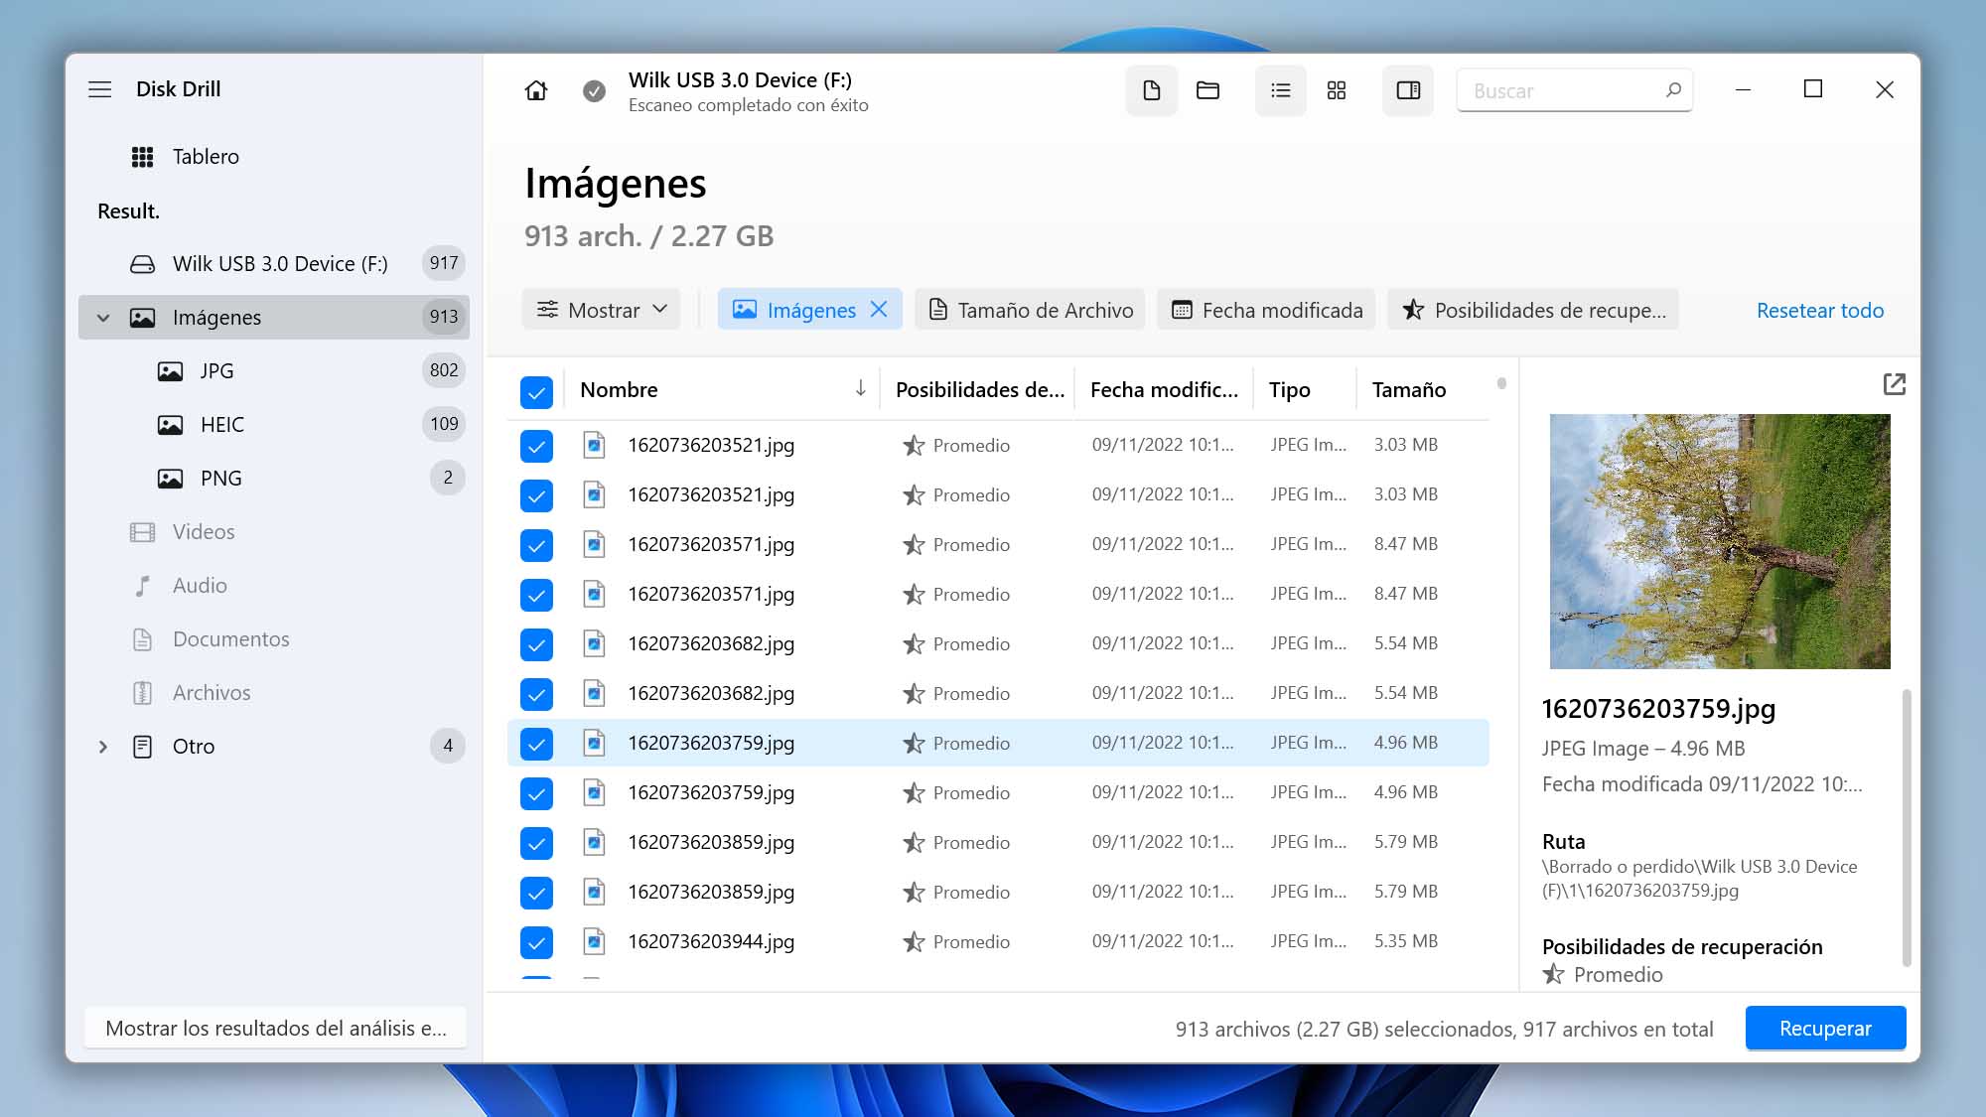The height and width of the screenshot is (1117, 1986).
Task: Click the 5.35 MB size cell
Action: pyautogui.click(x=1405, y=941)
